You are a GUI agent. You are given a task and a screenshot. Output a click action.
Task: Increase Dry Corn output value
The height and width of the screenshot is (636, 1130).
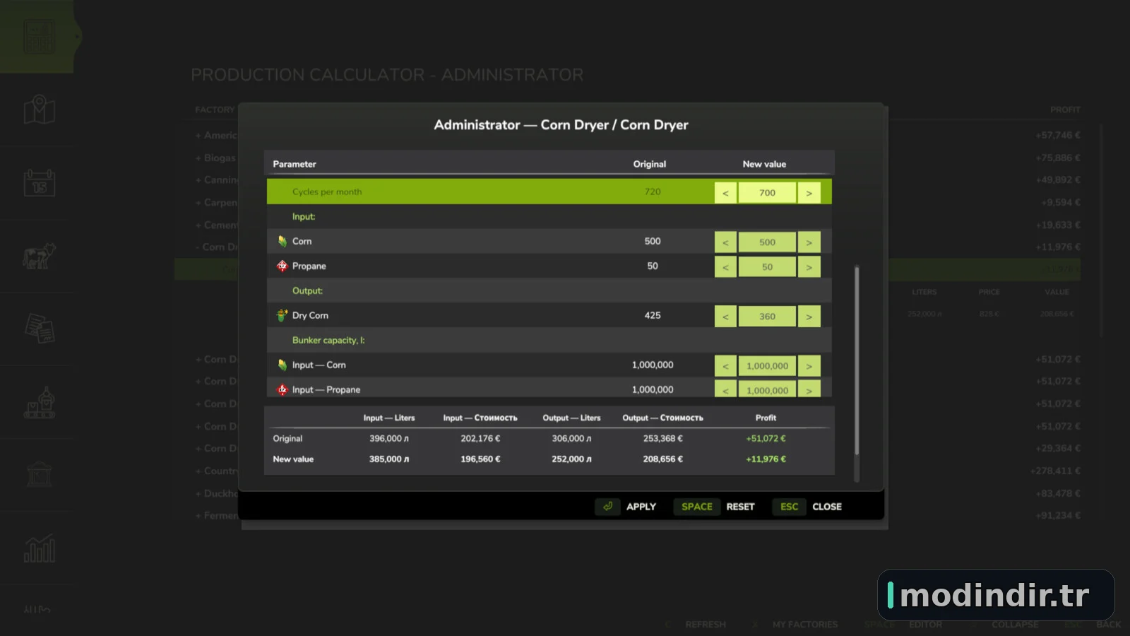(x=809, y=316)
